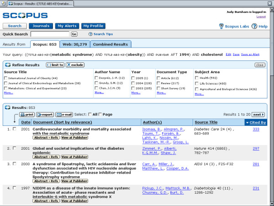The image size is (274, 206).
Task: Check subject area Health (592)
Action: (196, 78)
